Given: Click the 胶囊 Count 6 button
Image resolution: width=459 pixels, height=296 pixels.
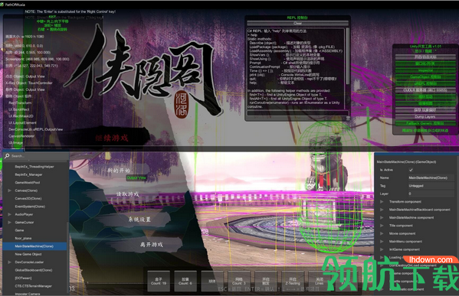Looking at the screenshot, I should tap(185, 281).
